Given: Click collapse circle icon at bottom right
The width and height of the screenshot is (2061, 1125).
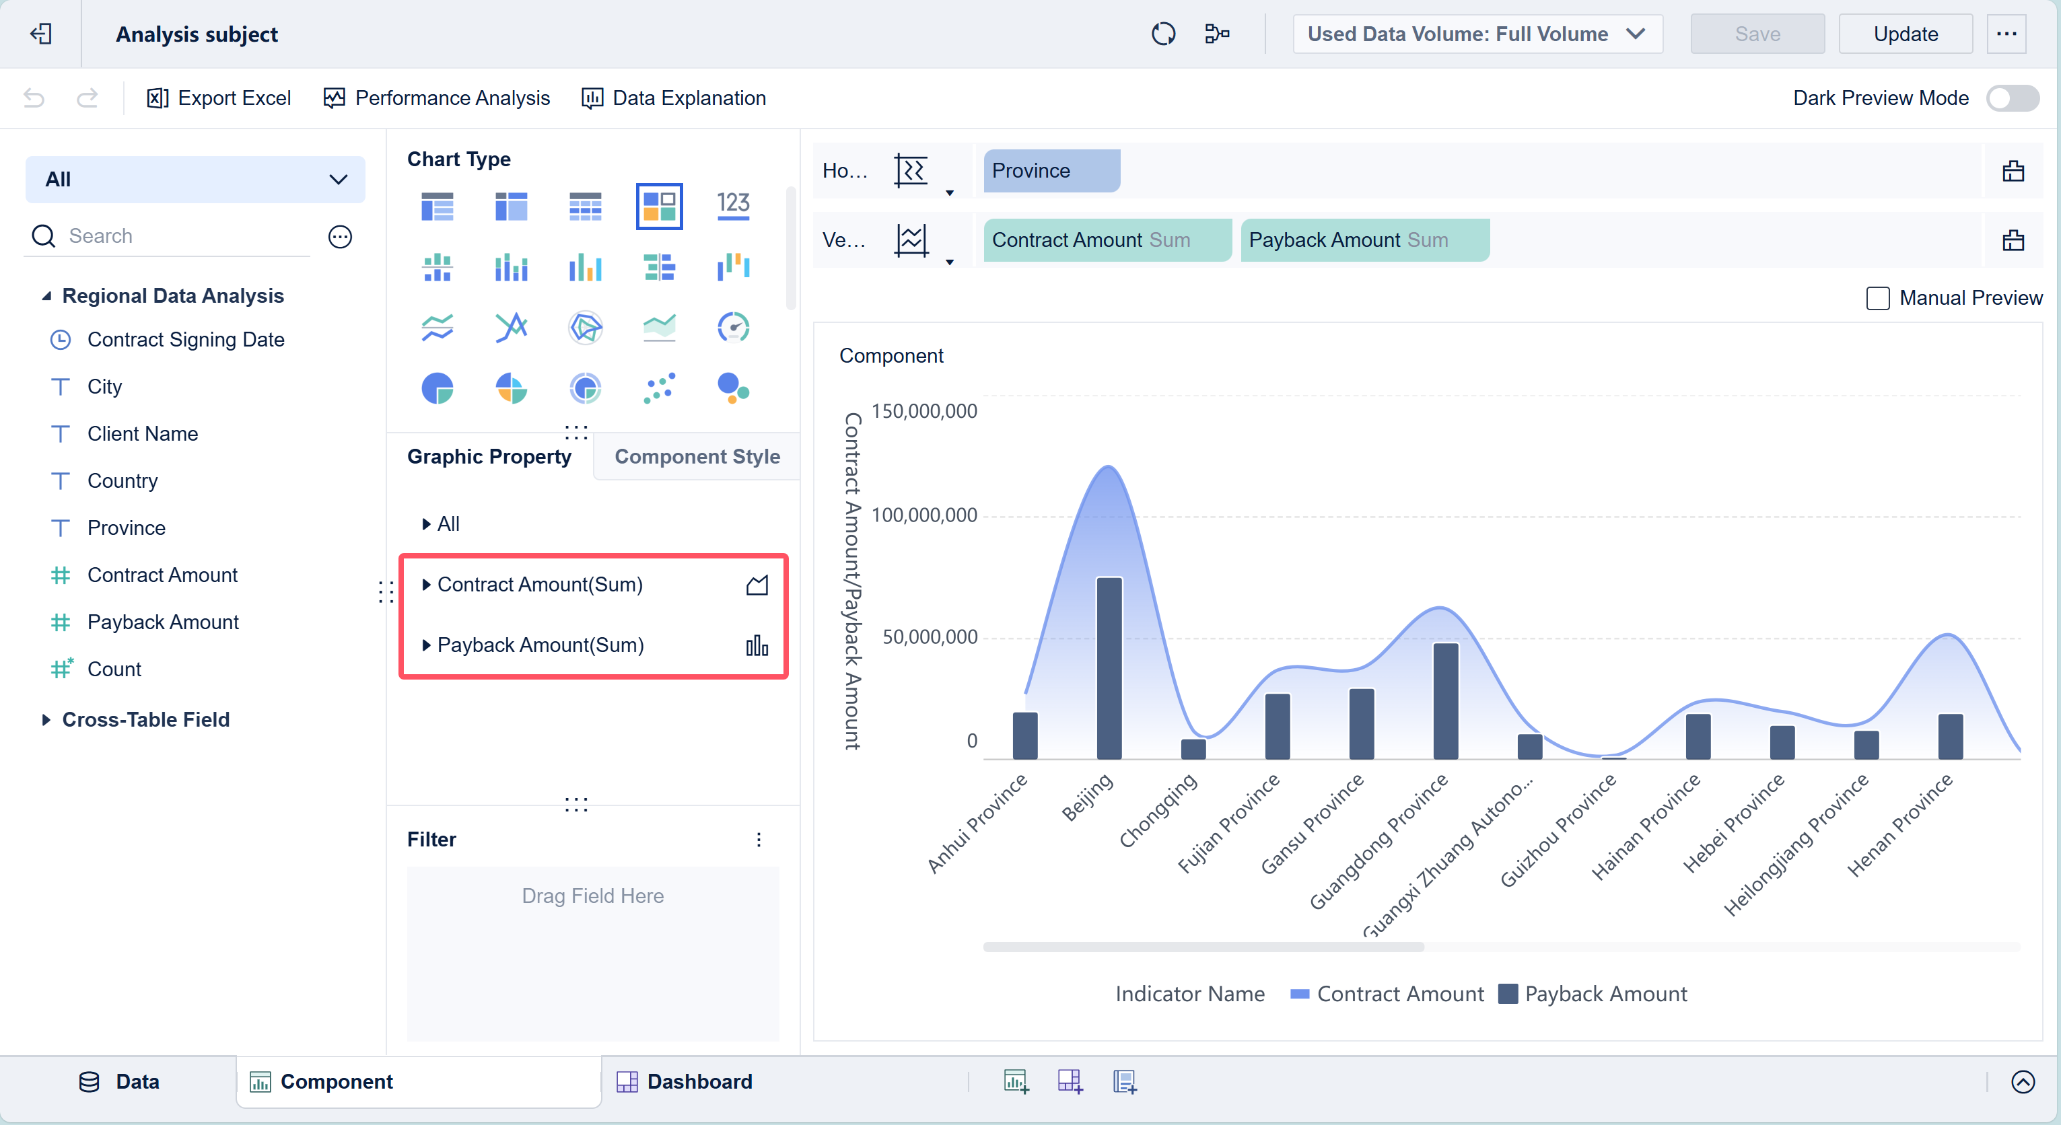Looking at the screenshot, I should pyautogui.click(x=2023, y=1081).
